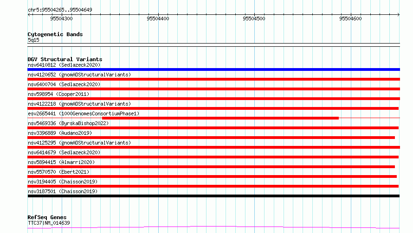This screenshot has width=413, height=233.
Task: Open the RefSeq Genes track heading
Action: point(47,218)
